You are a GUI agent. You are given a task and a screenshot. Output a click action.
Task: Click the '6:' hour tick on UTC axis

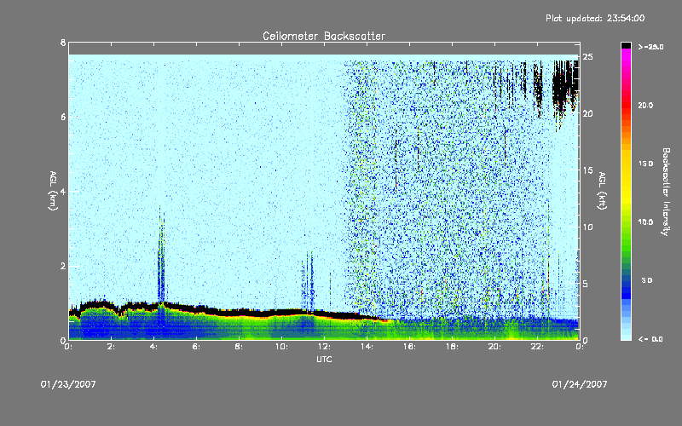[197, 347]
